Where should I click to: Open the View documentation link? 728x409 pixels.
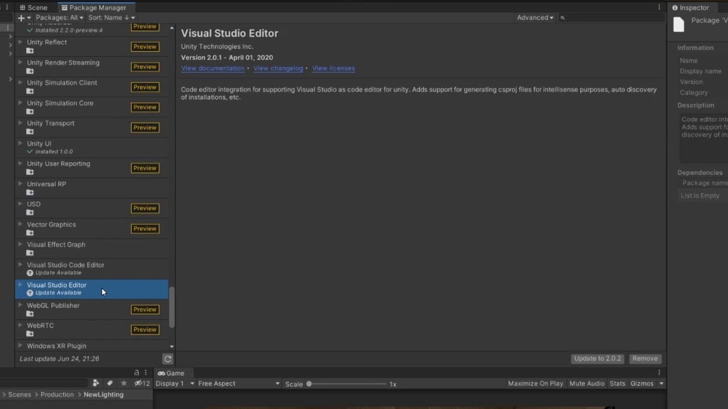[x=213, y=68]
